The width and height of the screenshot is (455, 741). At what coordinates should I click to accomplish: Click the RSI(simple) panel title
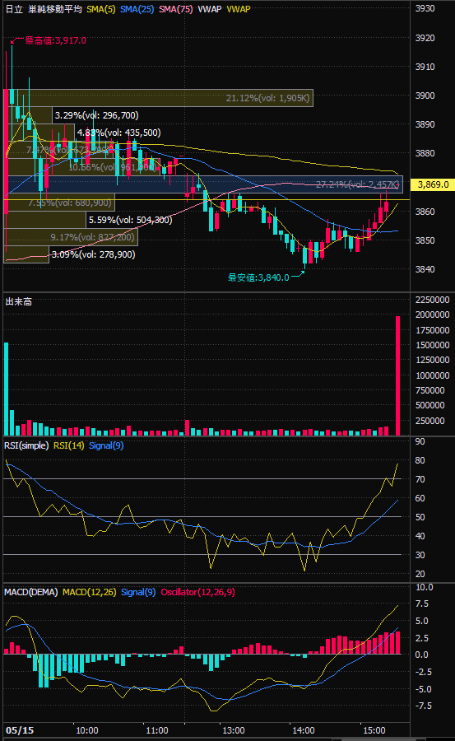26,445
